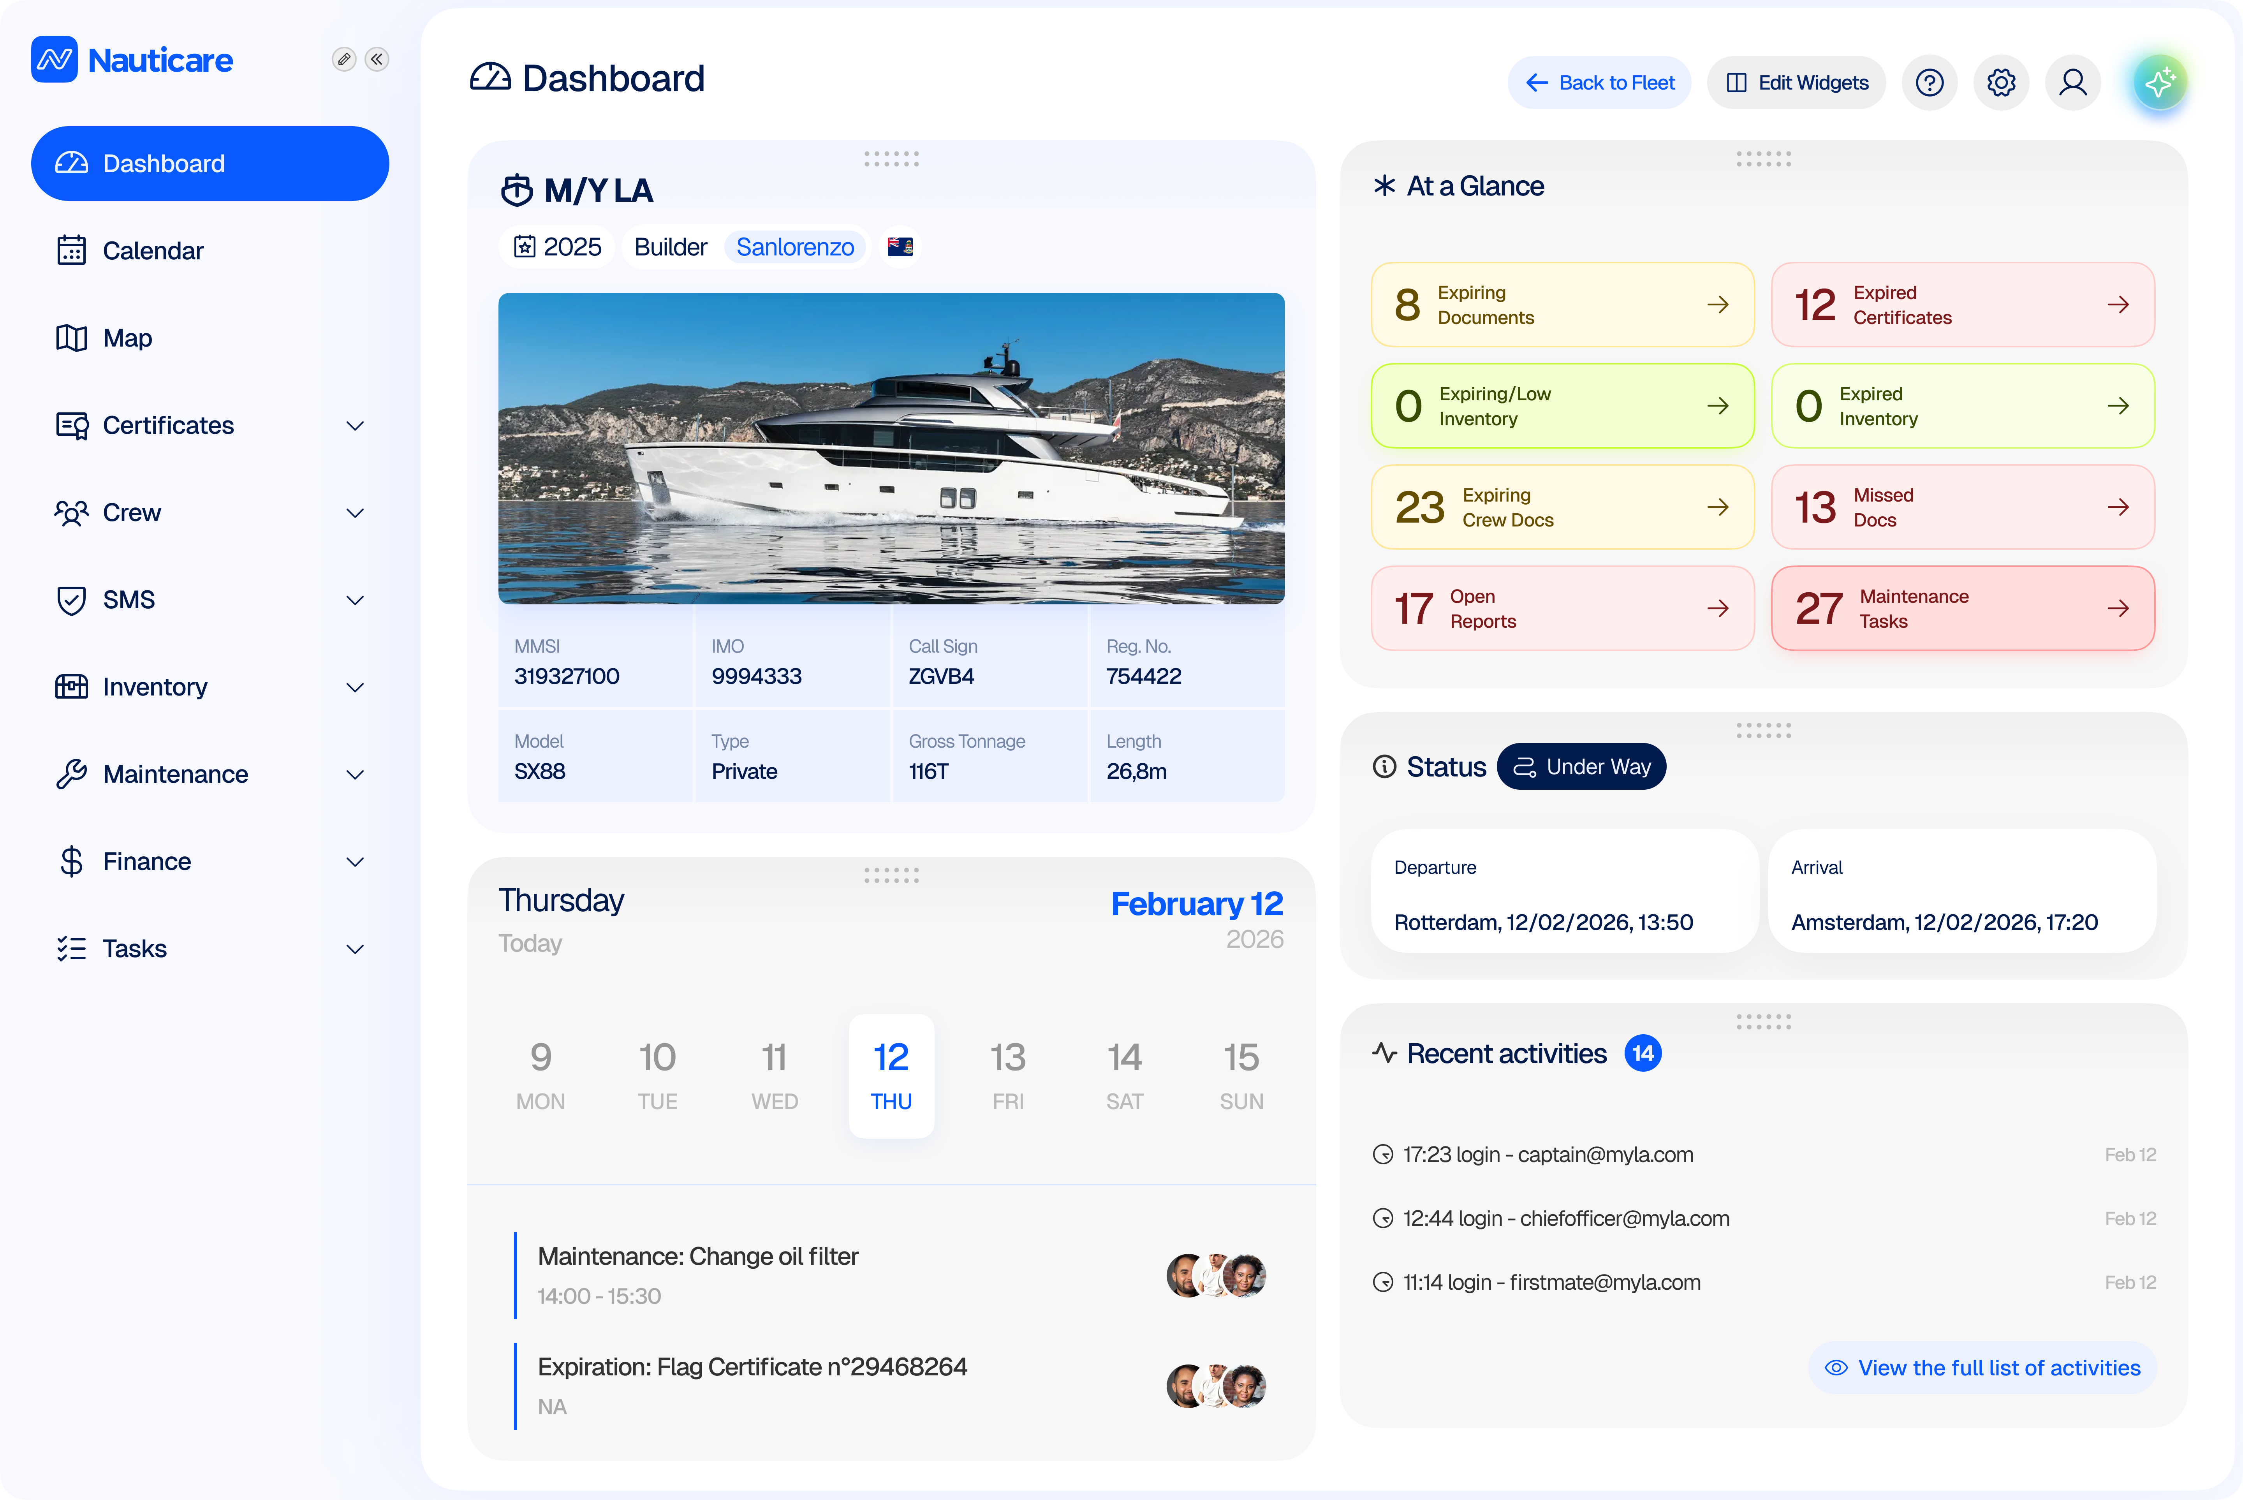Open the Calendar menu item
Viewport: 2243px width, 1500px height.
[x=153, y=251]
